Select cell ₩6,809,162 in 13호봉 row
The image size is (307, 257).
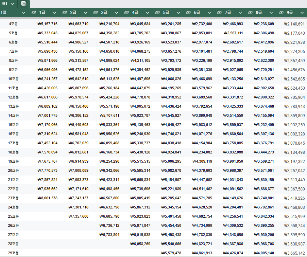(48, 106)
